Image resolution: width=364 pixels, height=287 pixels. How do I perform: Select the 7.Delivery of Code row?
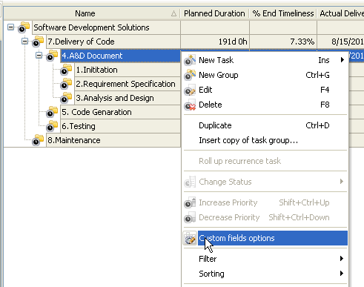(113, 42)
